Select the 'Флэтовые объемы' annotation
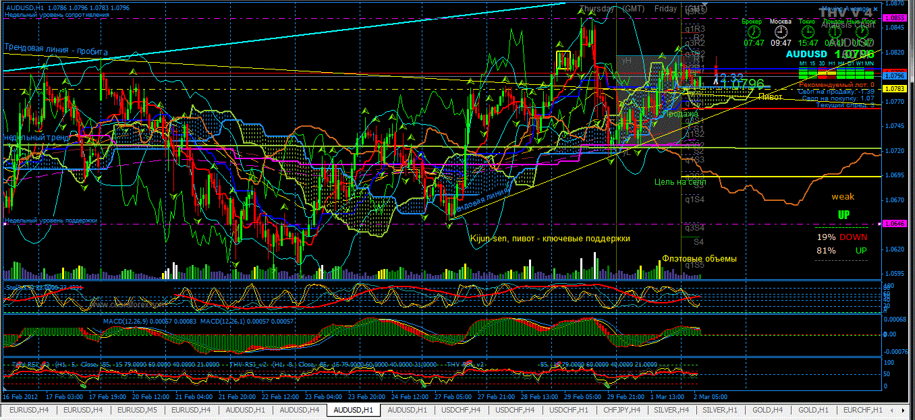The image size is (915, 420). (699, 258)
